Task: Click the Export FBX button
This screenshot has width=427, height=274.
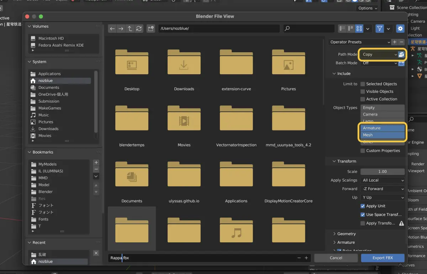Action: [383, 258]
